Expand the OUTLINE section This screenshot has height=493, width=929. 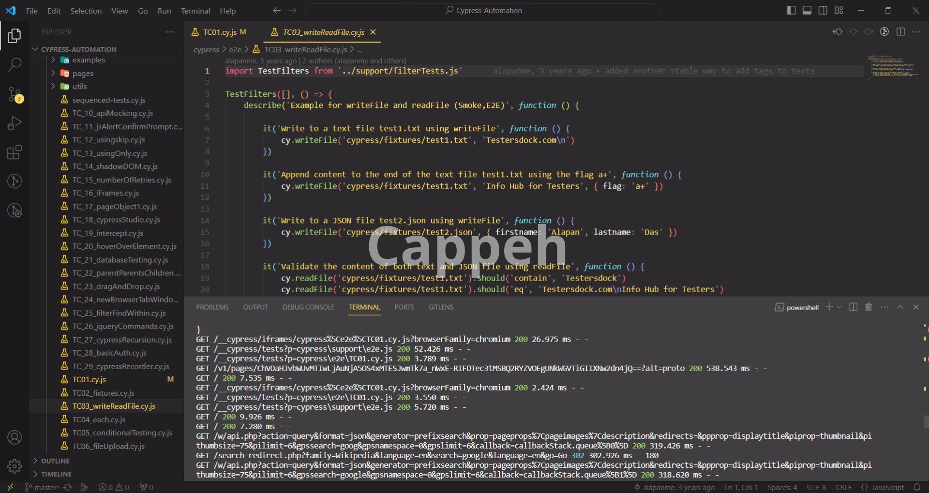click(55, 461)
